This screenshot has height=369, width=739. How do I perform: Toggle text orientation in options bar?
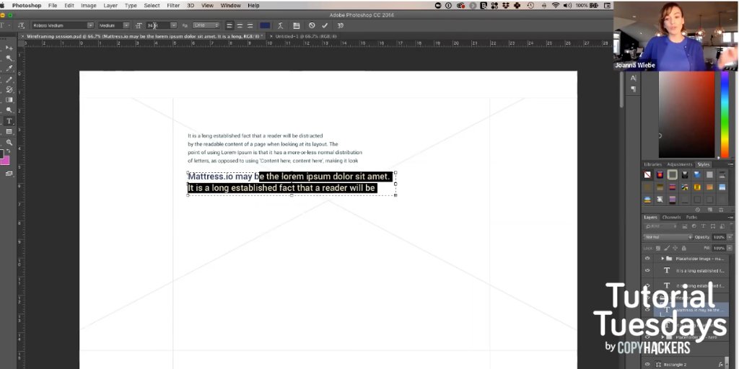tap(21, 25)
